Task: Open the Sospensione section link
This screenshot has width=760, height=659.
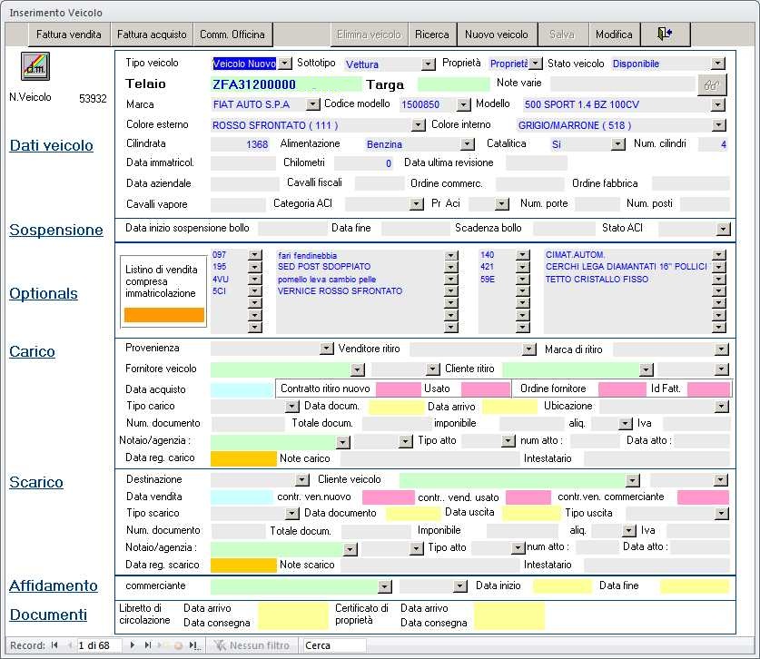Action: (x=56, y=230)
